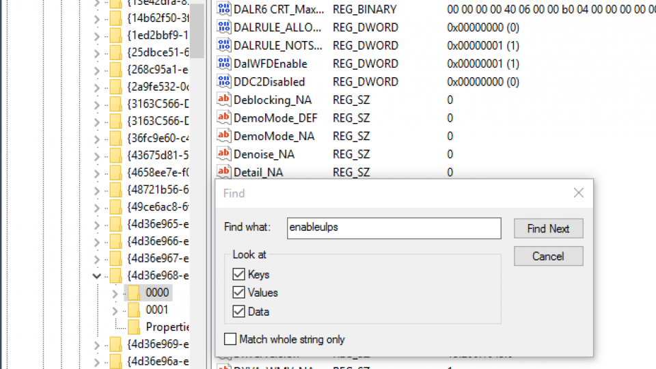Expand the {4d36e967-e registry key
The width and height of the screenshot is (656, 369).
coord(96,260)
